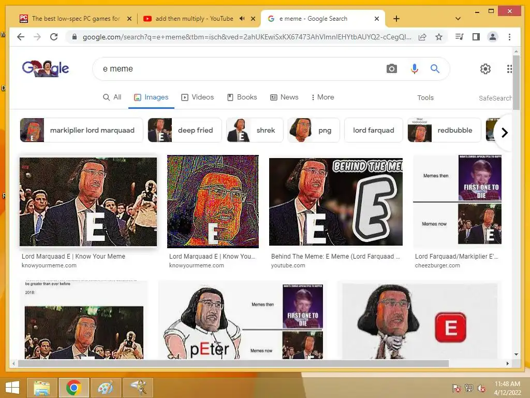Mute the YouTube tab audio icon
Screen dimensions: 530x398
click(242, 19)
